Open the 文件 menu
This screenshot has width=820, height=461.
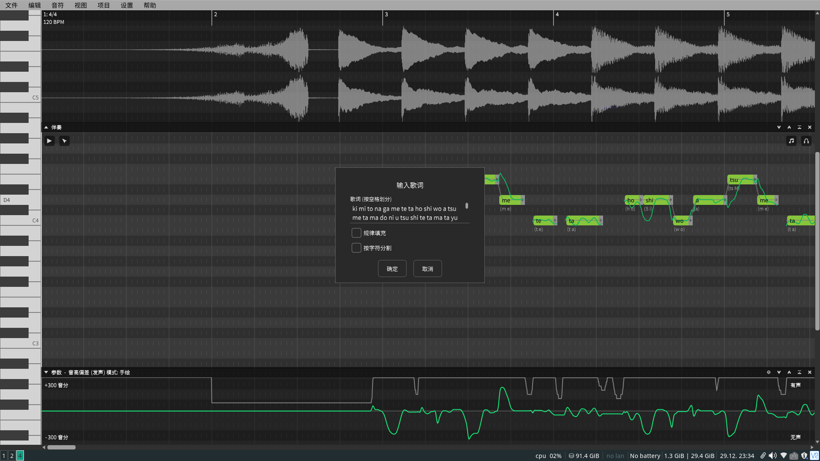click(x=12, y=5)
